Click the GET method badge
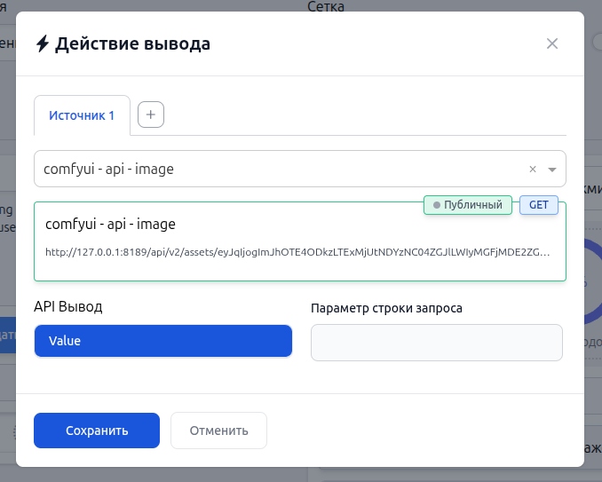The height and width of the screenshot is (482, 602). tap(539, 205)
